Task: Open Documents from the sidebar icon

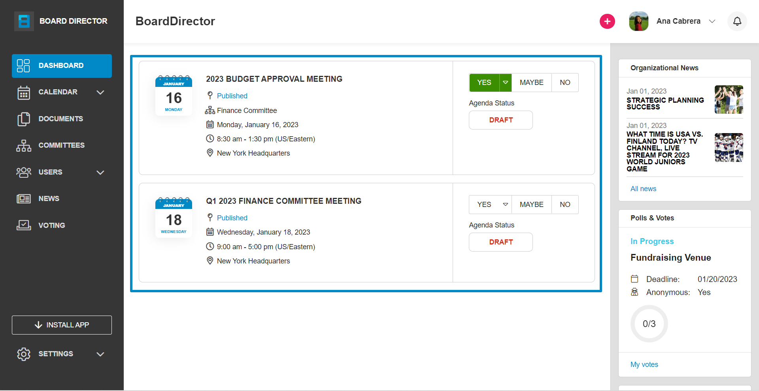Action: (x=24, y=119)
